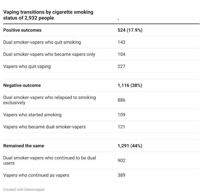Select "Vapers who became dual smoker-vapers" row
The width and height of the screenshot is (203, 195).
[44, 127]
